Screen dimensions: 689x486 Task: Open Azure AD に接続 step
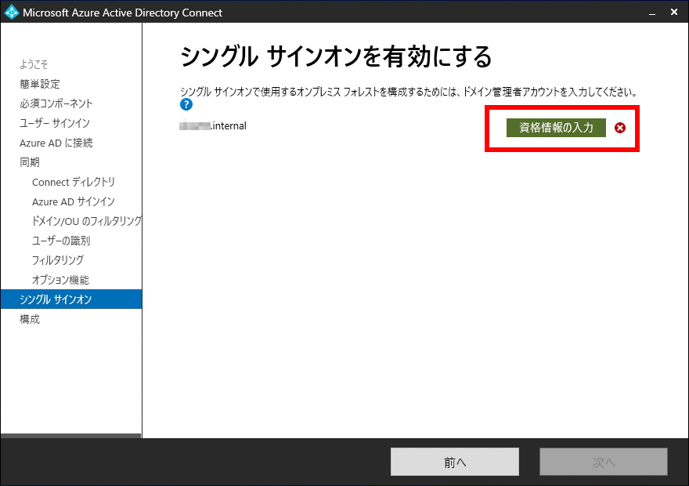tap(56, 143)
